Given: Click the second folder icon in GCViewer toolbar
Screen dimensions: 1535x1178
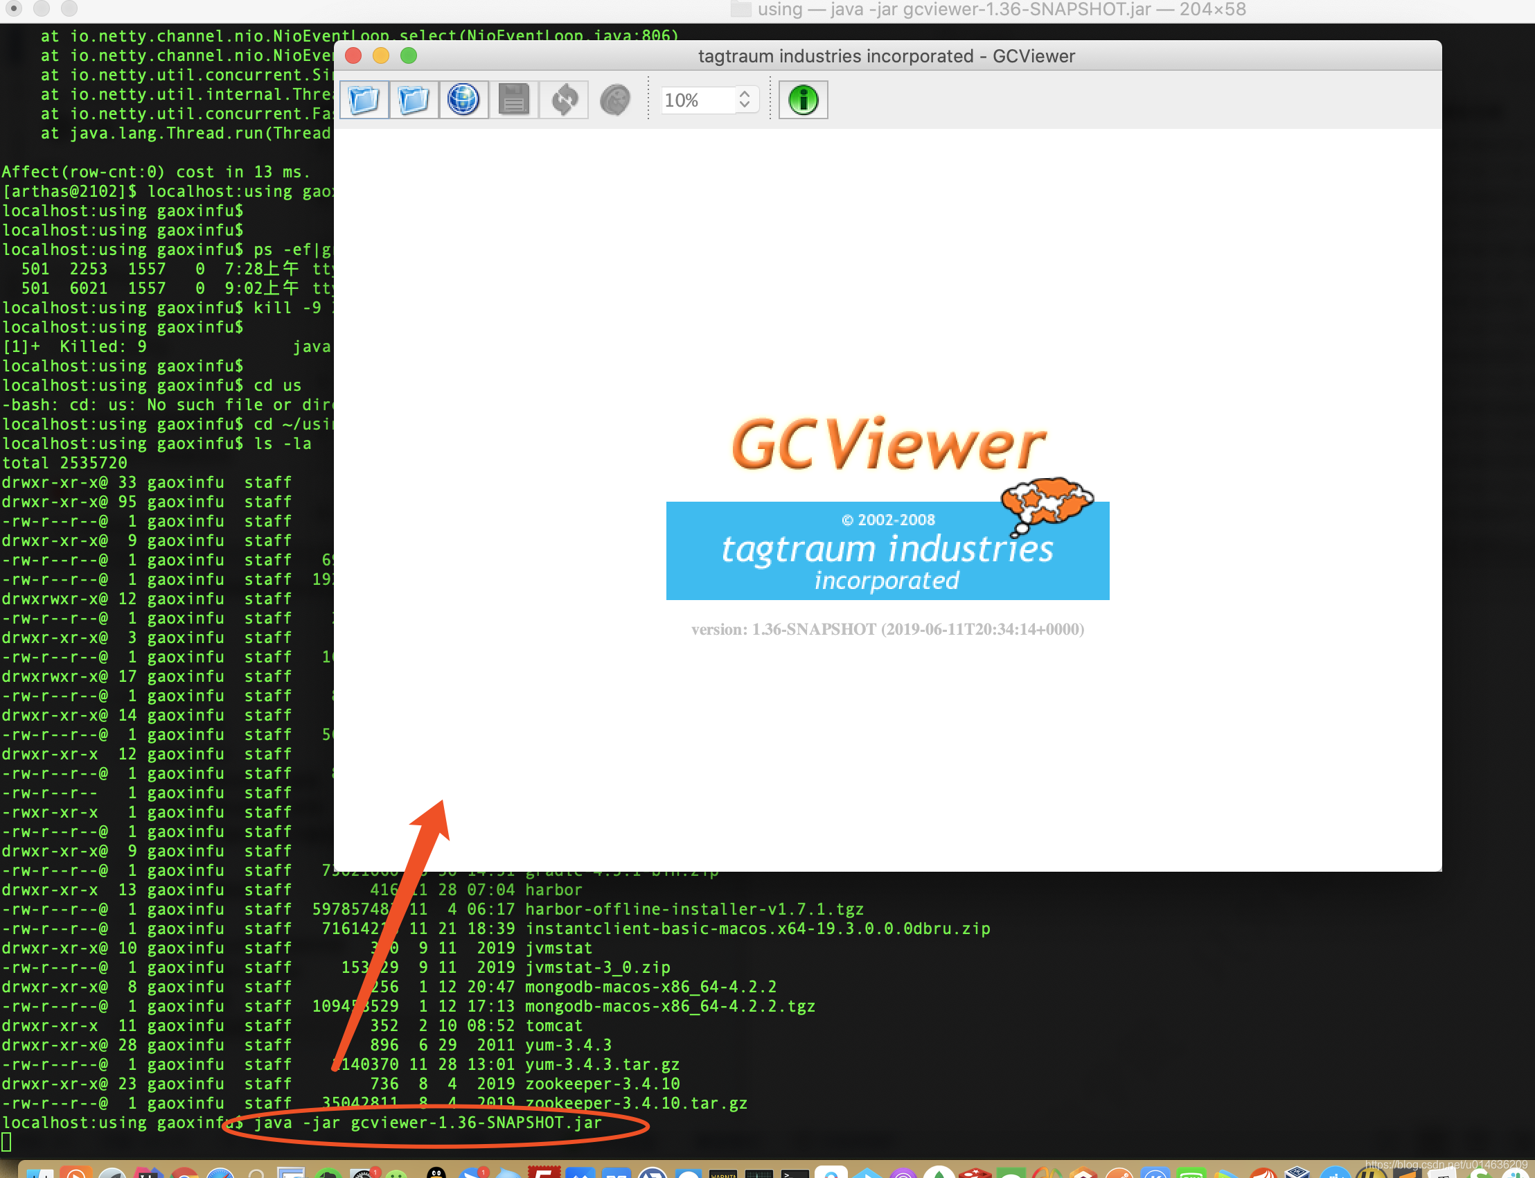Looking at the screenshot, I should coord(414,100).
